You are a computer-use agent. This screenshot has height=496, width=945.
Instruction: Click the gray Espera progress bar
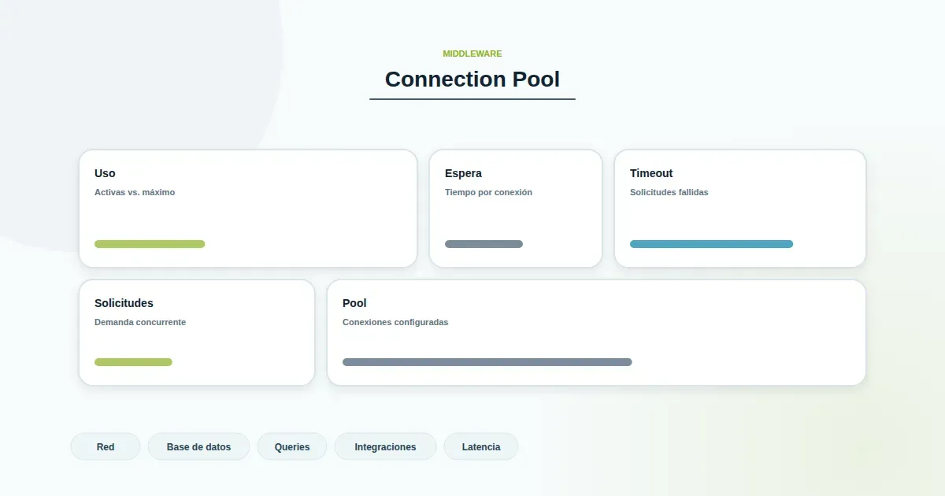click(x=484, y=244)
